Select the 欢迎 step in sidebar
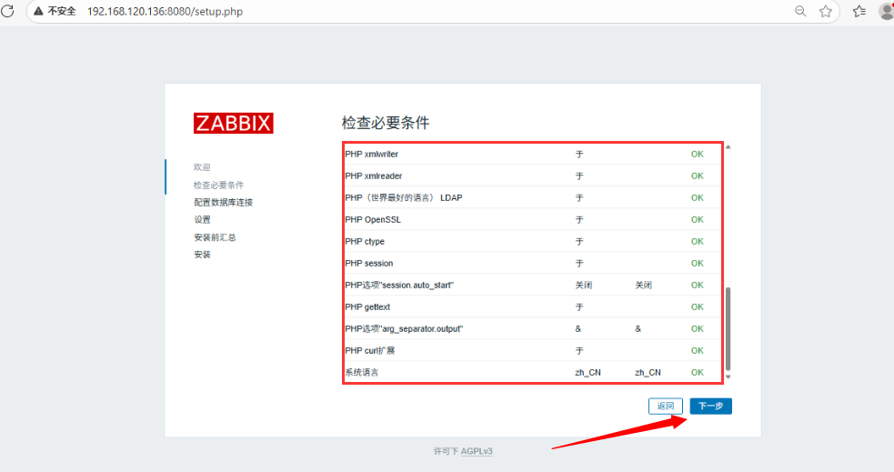Viewport: 894px width, 472px height. tap(202, 167)
